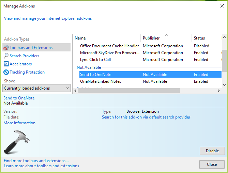Select Microsoft SkyDrive Pro Browser add-on row
228x173 pixels.
150,53
